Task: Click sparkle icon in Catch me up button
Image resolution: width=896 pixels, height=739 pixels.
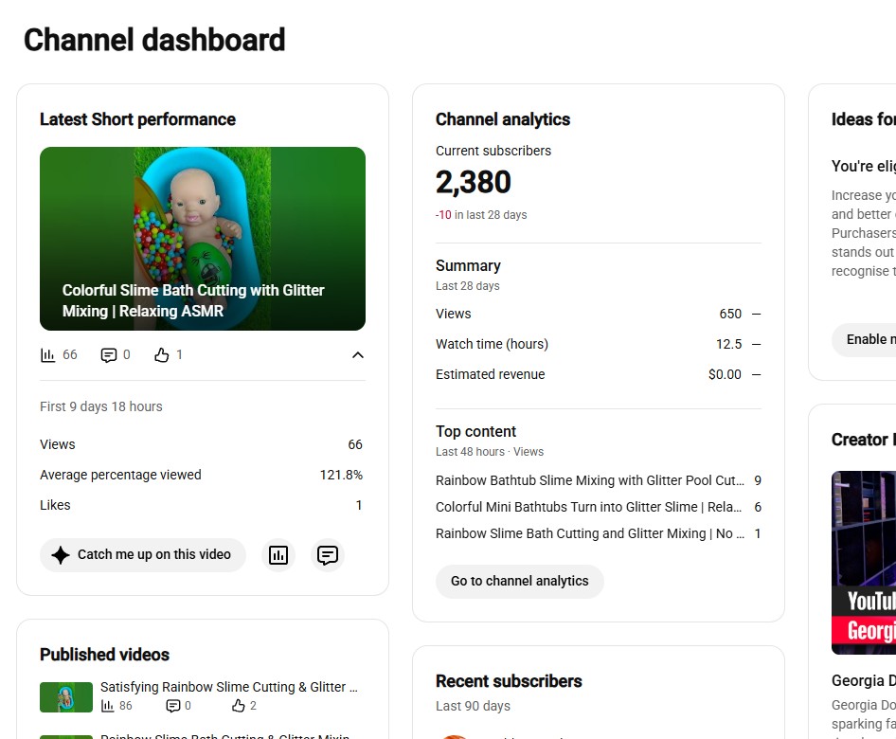Action: 61,555
